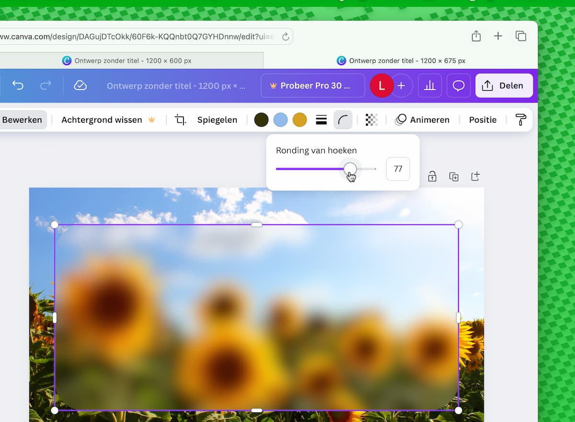
Task: Click the redo arrow icon
Action: point(46,85)
